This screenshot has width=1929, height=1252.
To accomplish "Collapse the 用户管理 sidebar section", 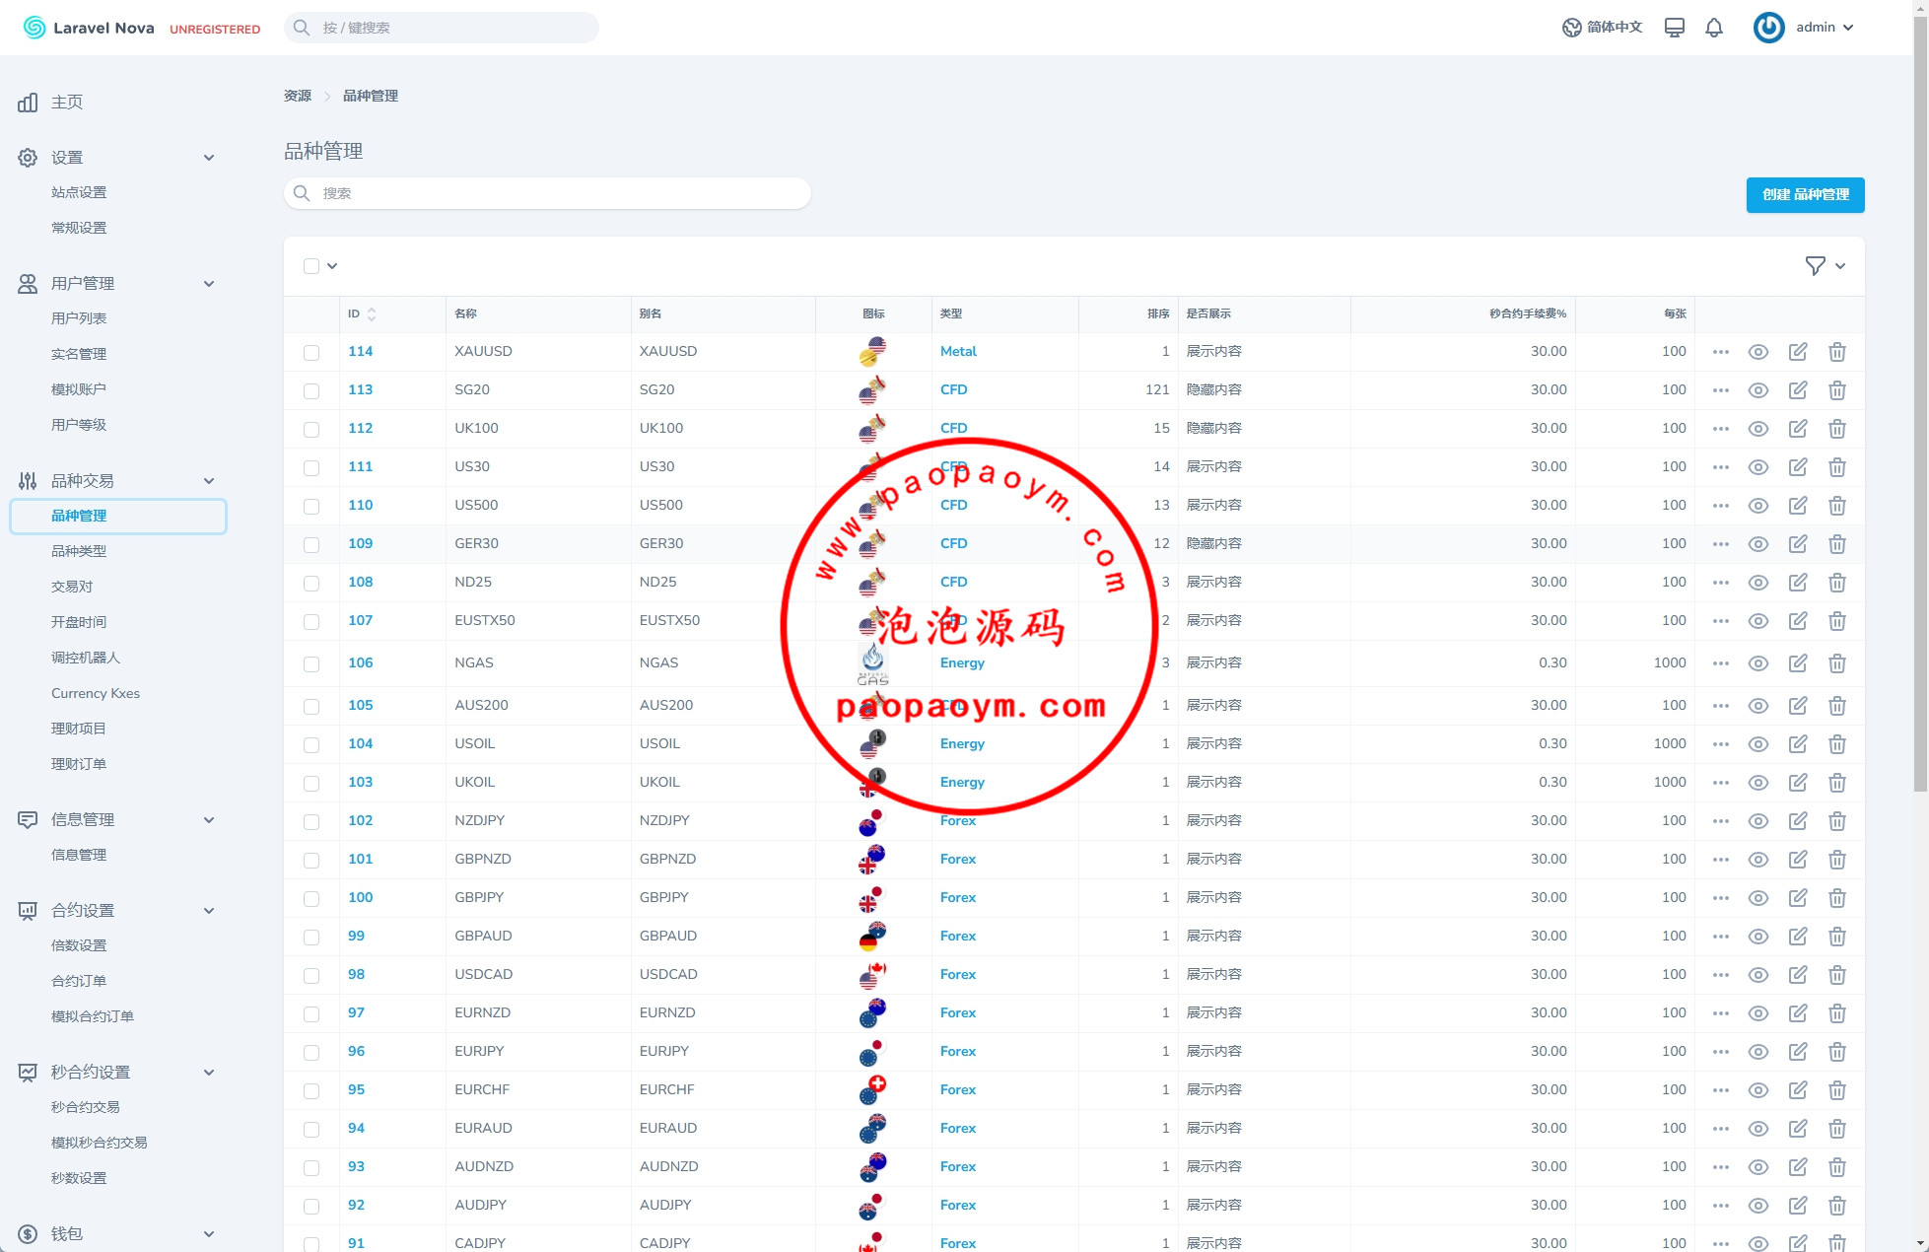I will (208, 284).
